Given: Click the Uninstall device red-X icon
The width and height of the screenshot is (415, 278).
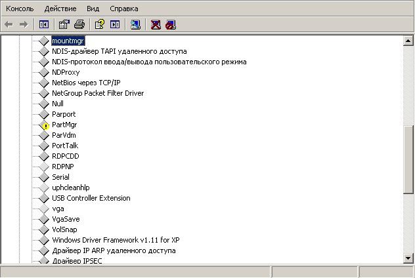Looking at the screenshot, I should click(x=156, y=24).
